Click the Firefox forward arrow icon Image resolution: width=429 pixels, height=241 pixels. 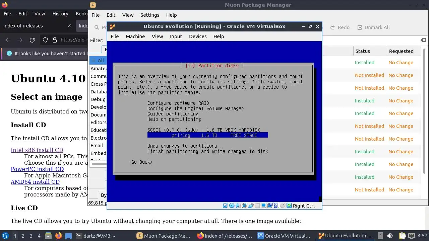pyautogui.click(x=20, y=40)
